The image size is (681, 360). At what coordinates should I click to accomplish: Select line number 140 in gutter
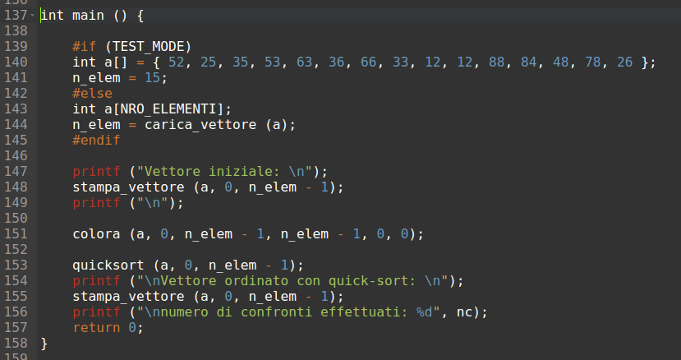[x=16, y=62]
